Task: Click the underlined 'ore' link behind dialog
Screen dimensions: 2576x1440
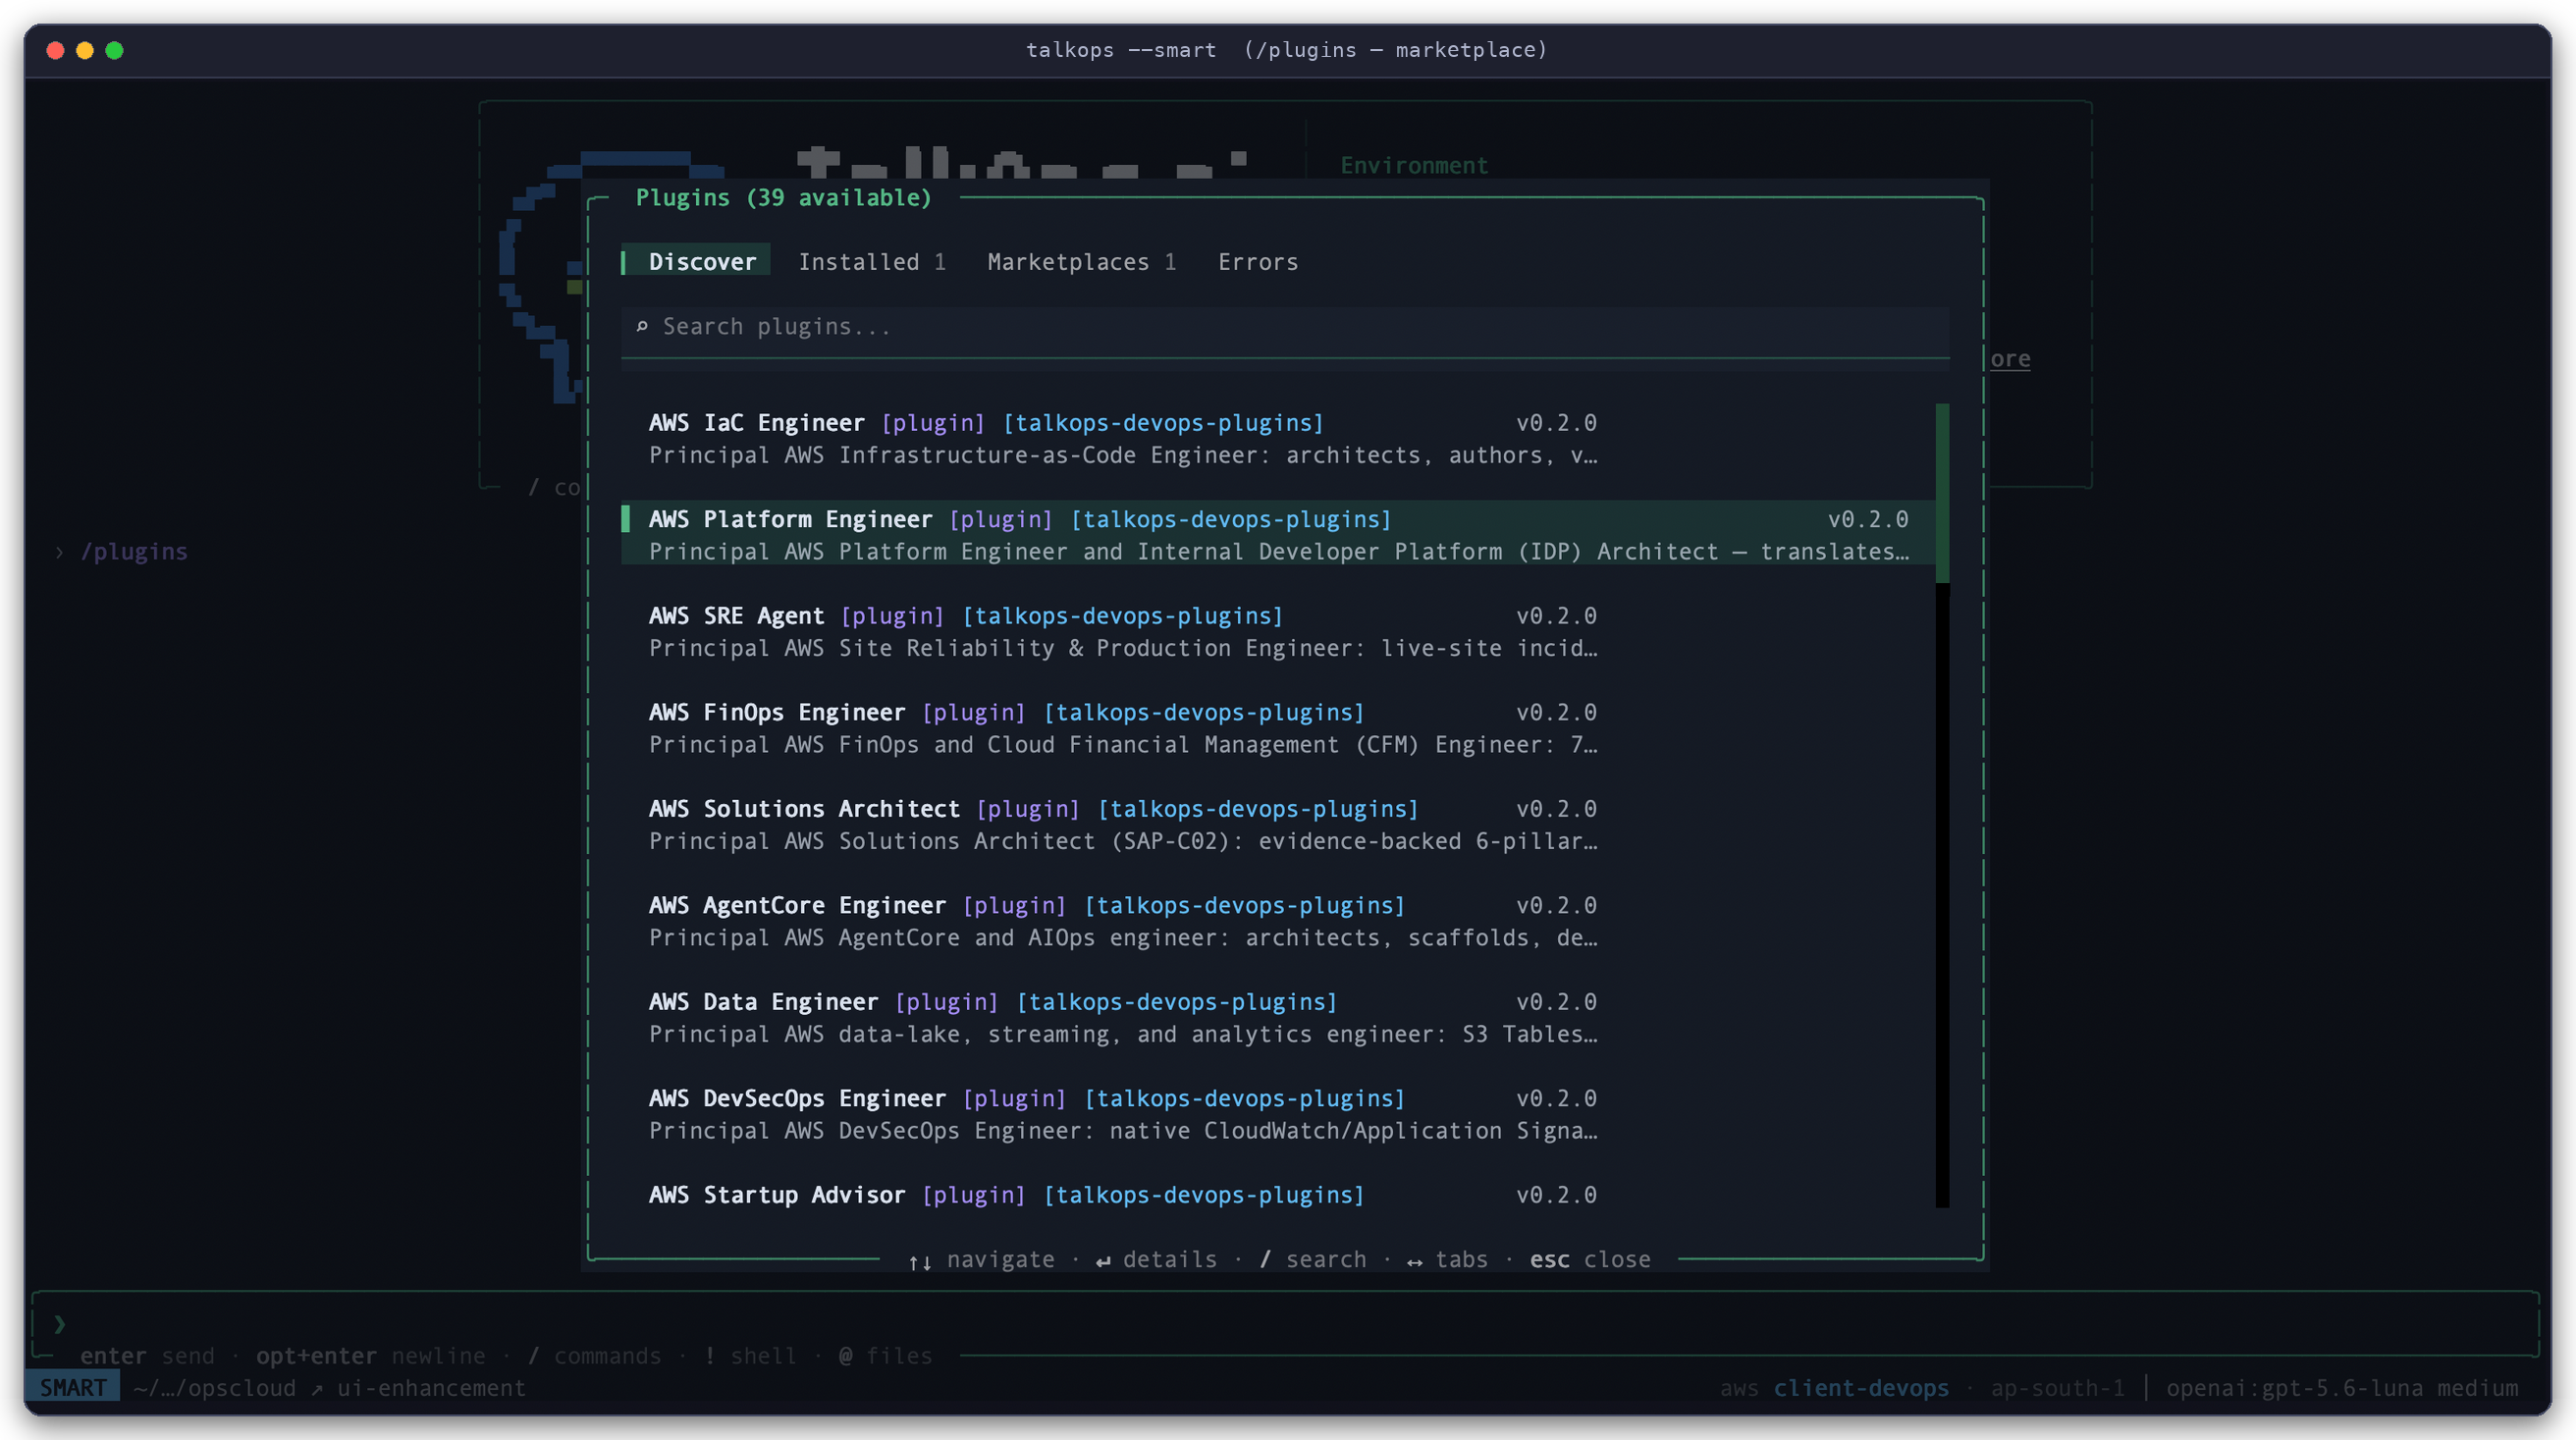Action: pos(2010,359)
